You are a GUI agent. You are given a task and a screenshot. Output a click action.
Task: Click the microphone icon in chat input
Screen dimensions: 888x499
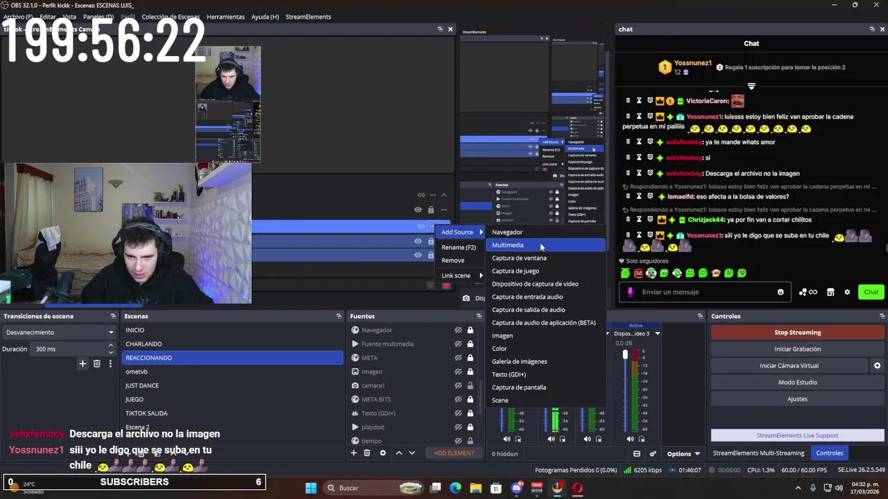tap(630, 292)
